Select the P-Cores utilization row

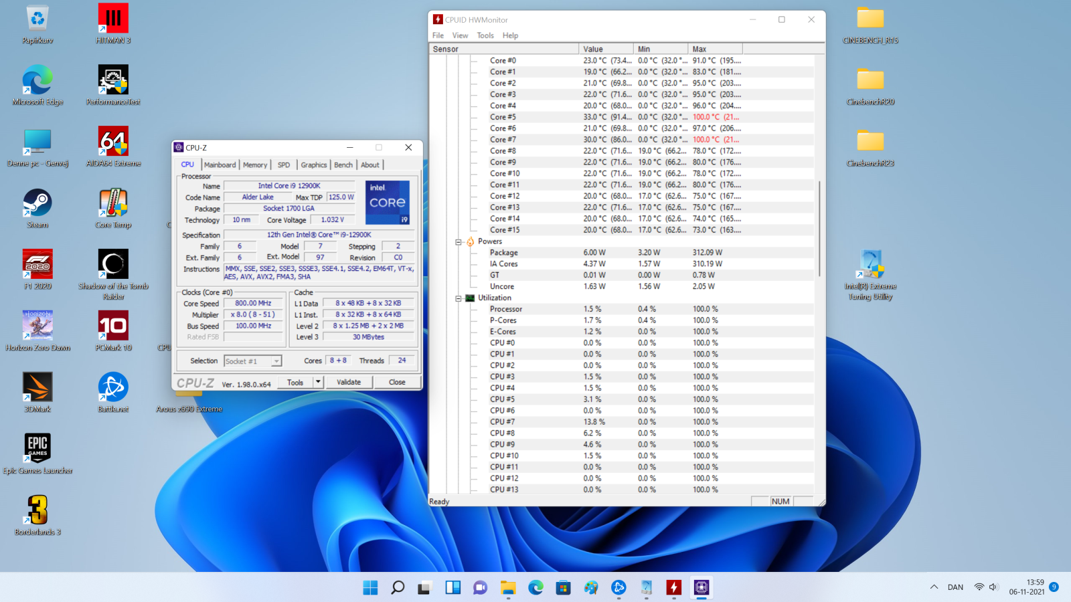[621, 320]
